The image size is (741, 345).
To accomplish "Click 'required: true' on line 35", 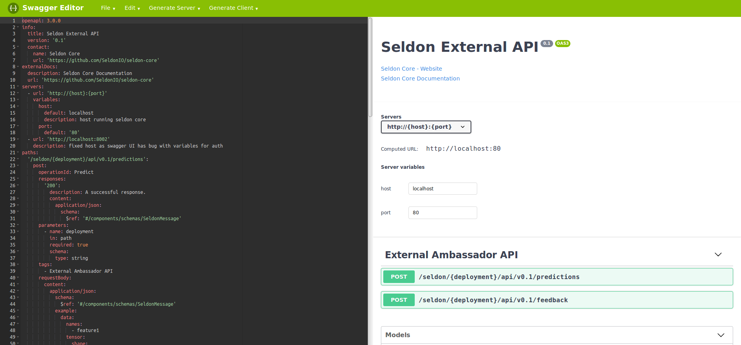I will 69,245.
